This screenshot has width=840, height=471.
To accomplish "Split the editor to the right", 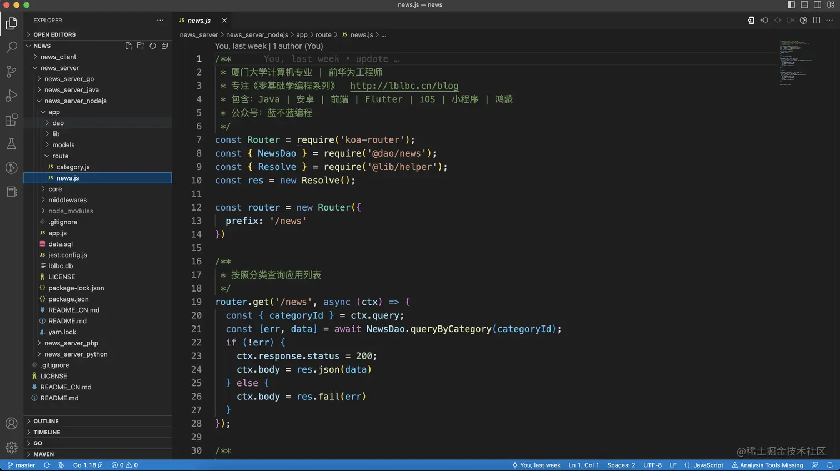I will [817, 21].
